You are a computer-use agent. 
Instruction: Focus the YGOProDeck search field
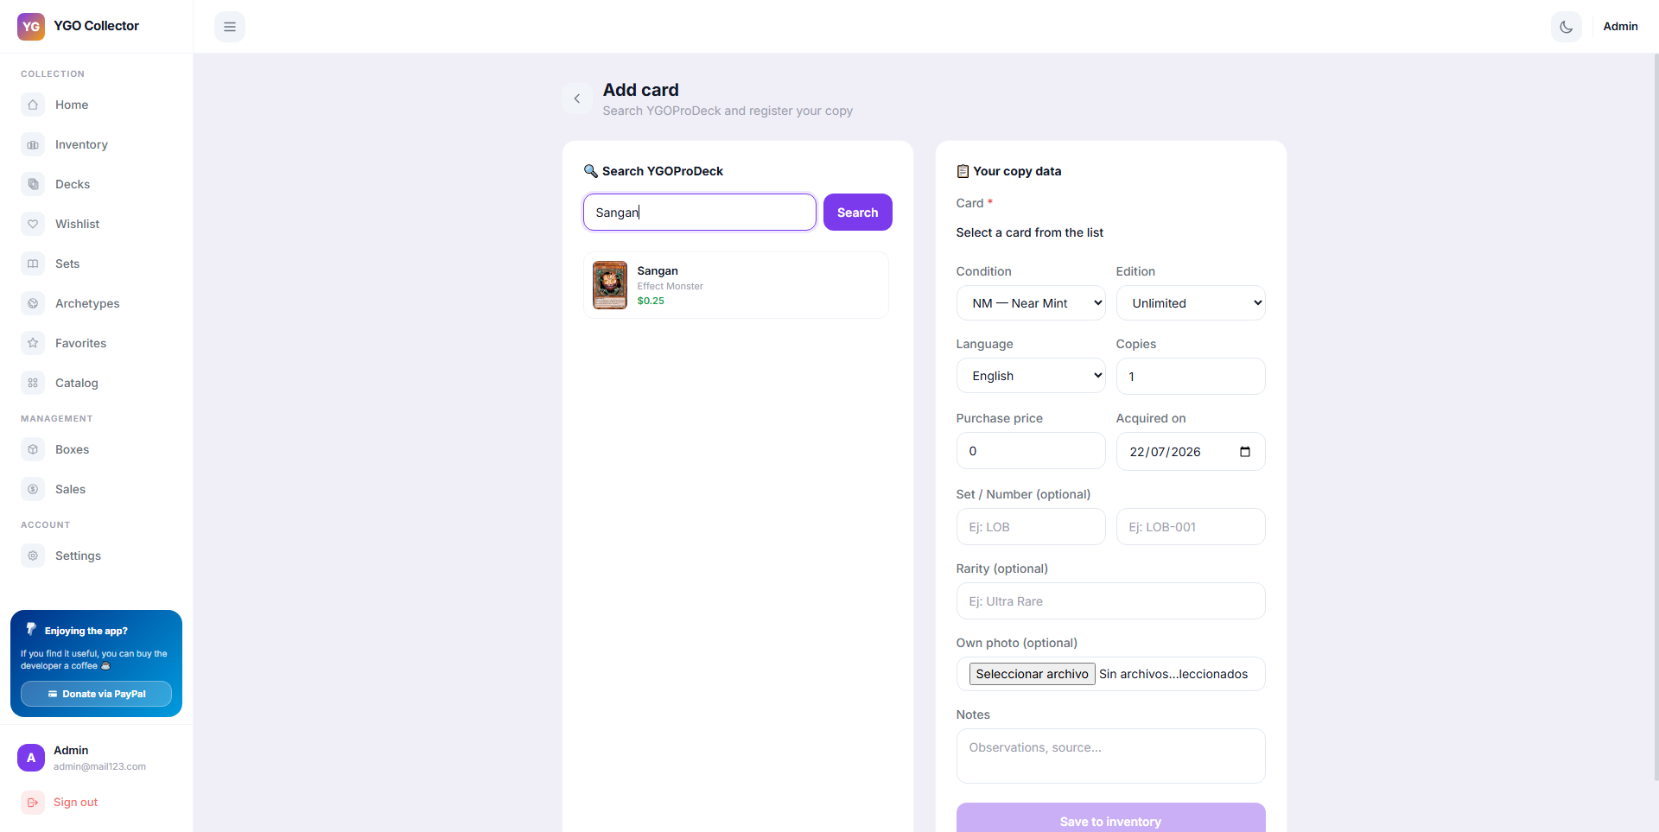700,213
